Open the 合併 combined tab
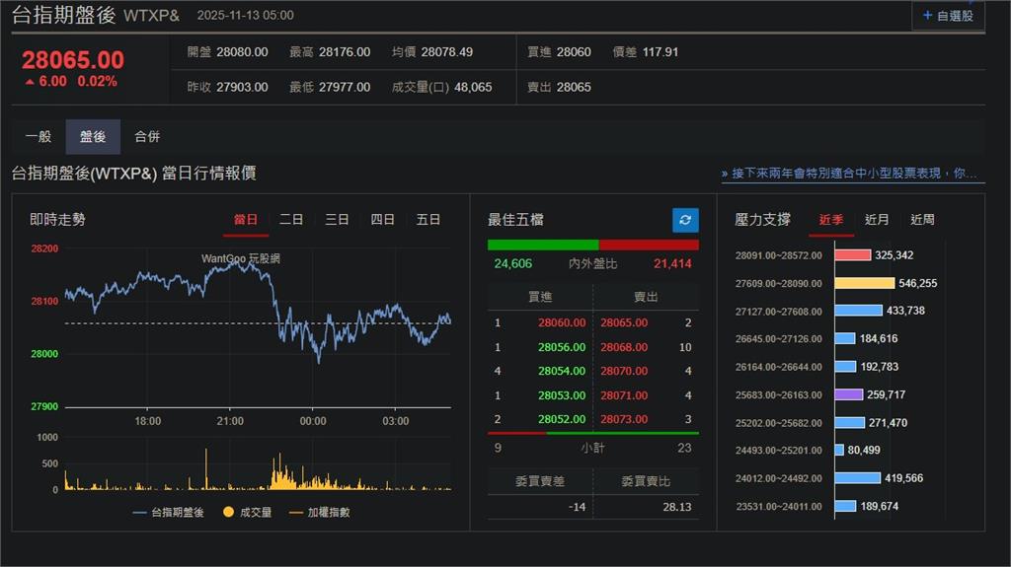The height and width of the screenshot is (567, 1011). [x=147, y=137]
